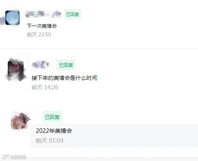Image resolution: width=198 pixels, height=161 pixels.
Task: Click 已回复 badge on the 14:26 comment
Action: [x=66, y=65]
